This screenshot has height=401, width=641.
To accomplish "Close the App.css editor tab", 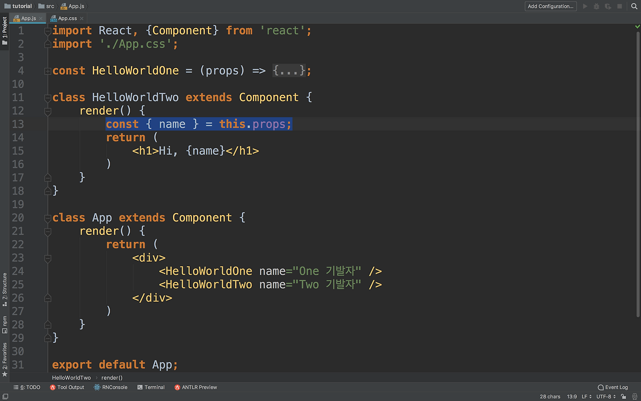I will 82,19.
